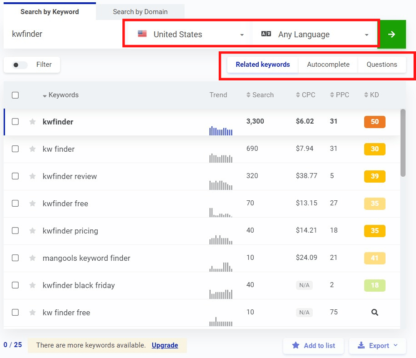Star the kwfinder pricing keyword
The height and width of the screenshot is (358, 416).
[x=32, y=231]
